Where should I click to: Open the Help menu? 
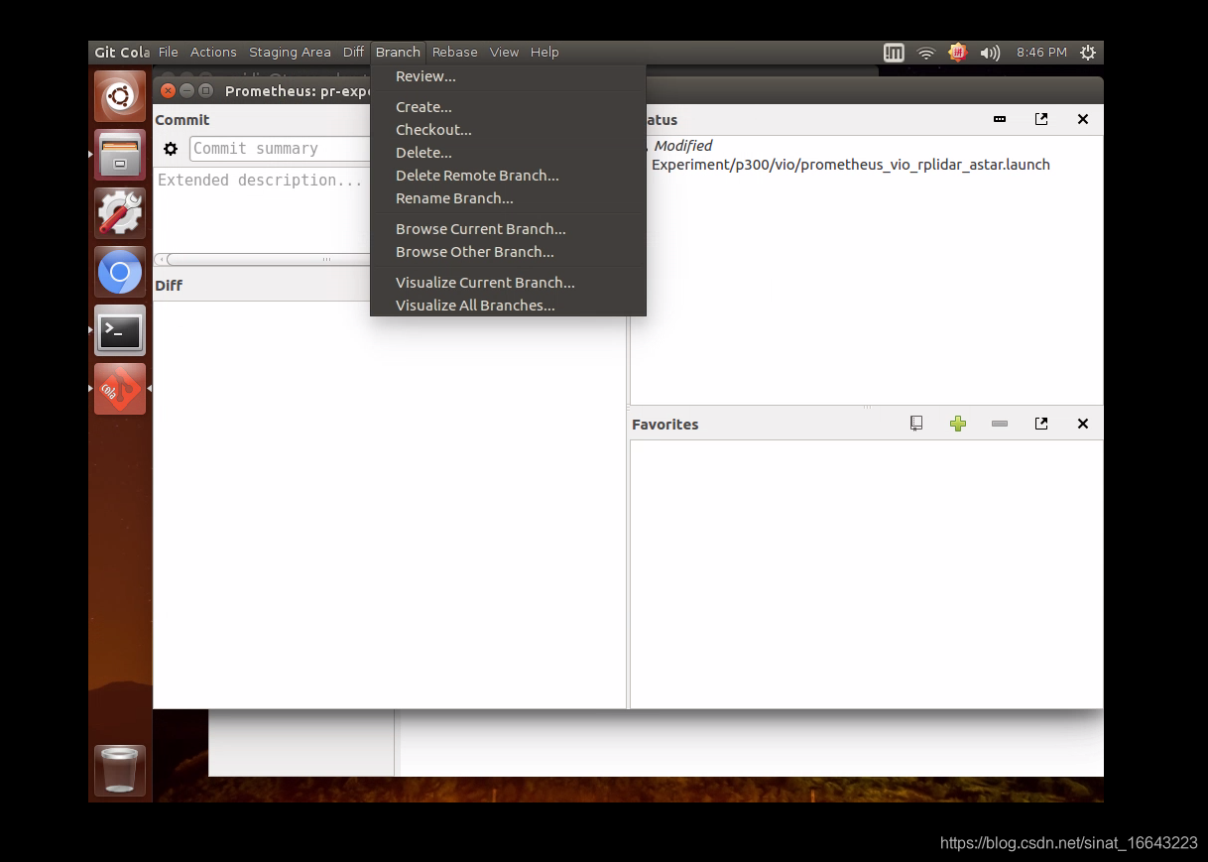click(544, 53)
